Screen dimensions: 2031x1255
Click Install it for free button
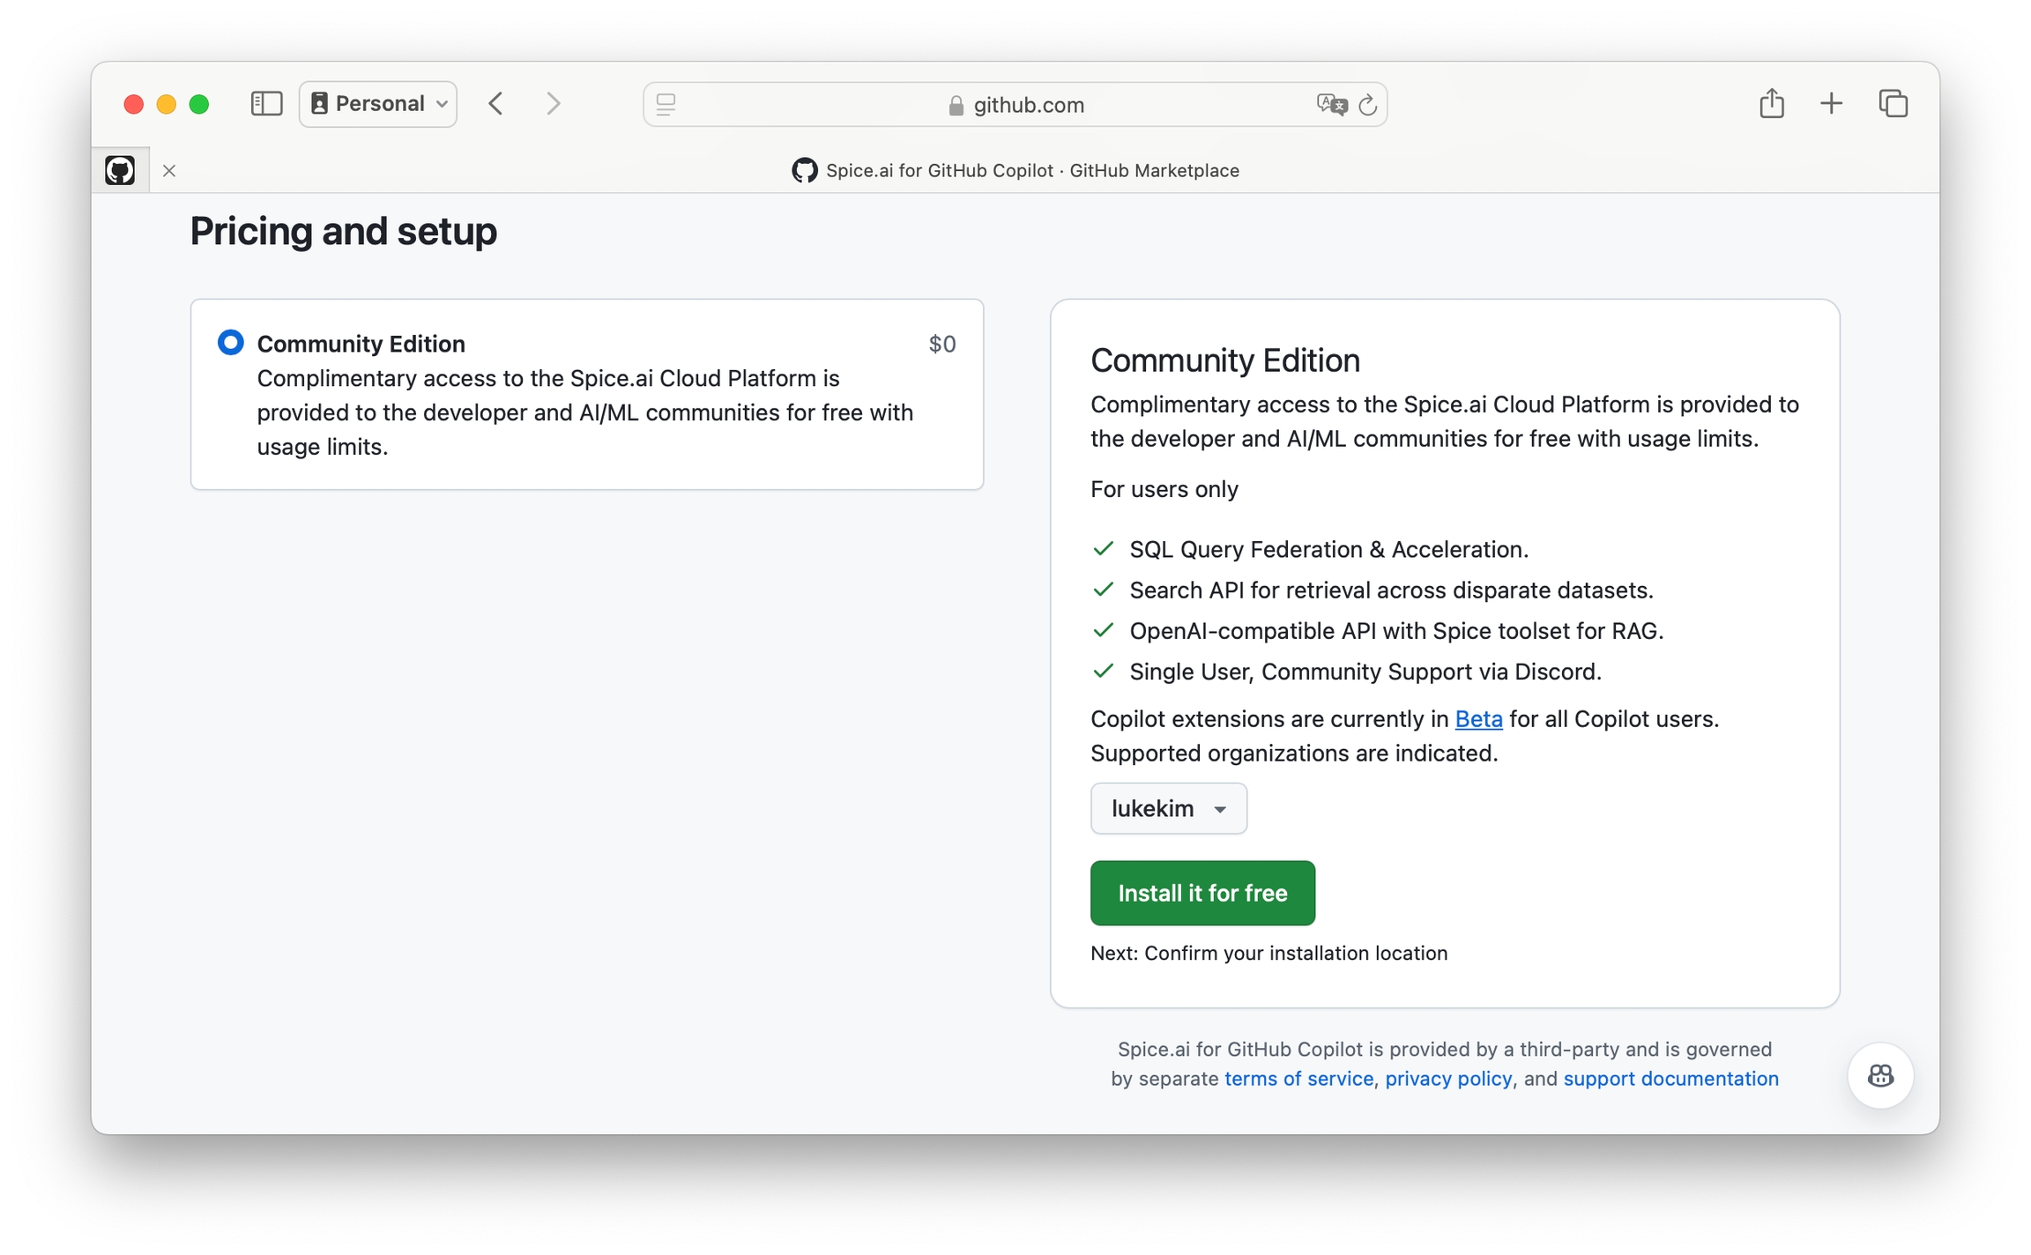click(x=1202, y=893)
